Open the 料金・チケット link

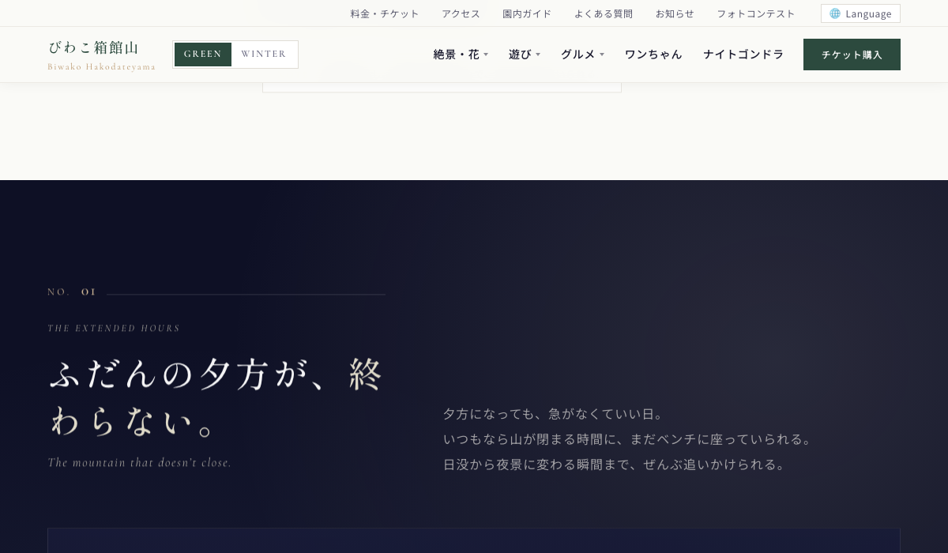[x=385, y=13]
